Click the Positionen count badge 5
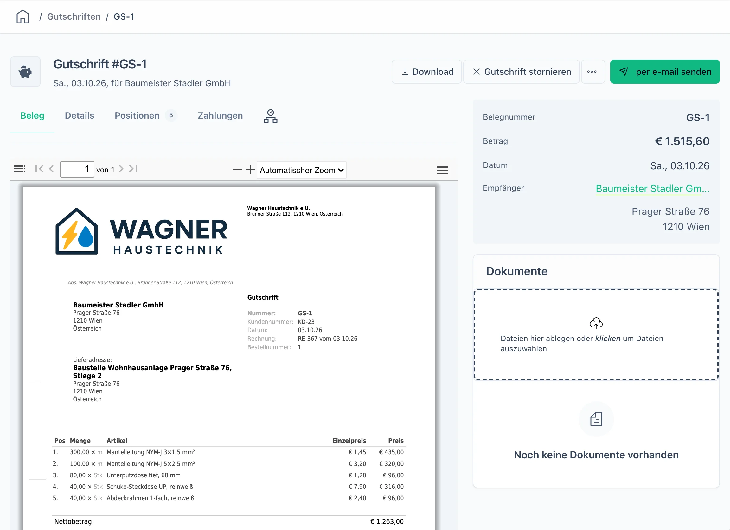Image resolution: width=730 pixels, height=530 pixels. pos(171,116)
